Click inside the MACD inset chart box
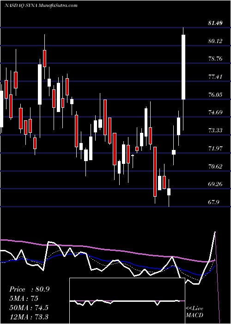The image size is (231, 324). click(x=127, y=301)
